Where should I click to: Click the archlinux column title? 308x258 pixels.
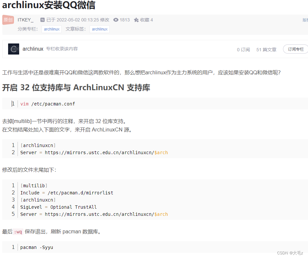[33, 49]
